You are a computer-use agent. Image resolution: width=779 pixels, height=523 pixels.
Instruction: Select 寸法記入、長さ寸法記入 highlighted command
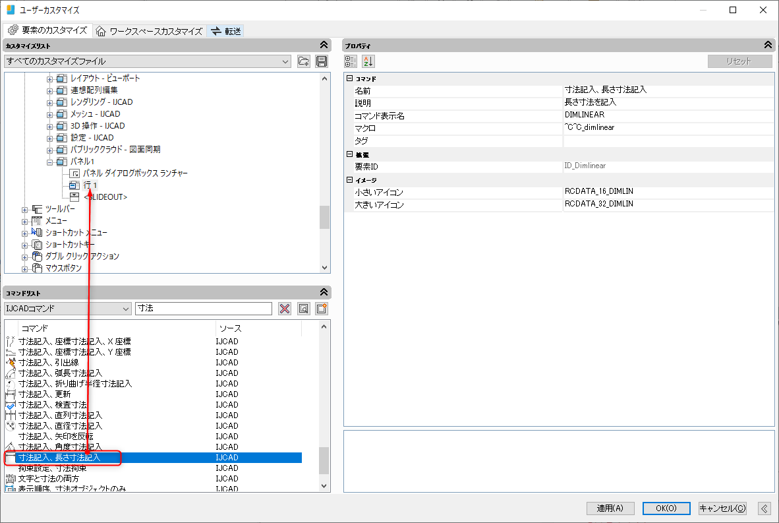click(x=153, y=457)
